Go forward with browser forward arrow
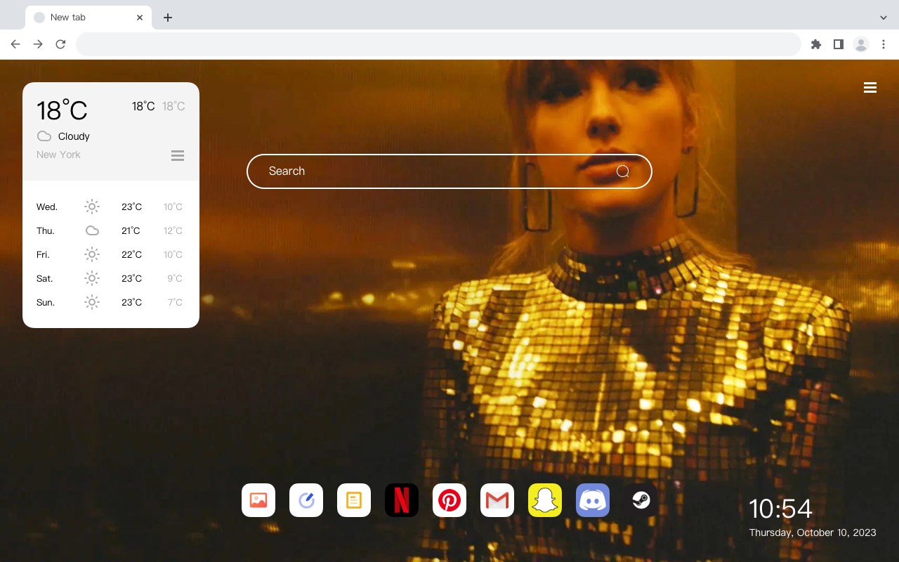This screenshot has width=899, height=562. (x=38, y=44)
